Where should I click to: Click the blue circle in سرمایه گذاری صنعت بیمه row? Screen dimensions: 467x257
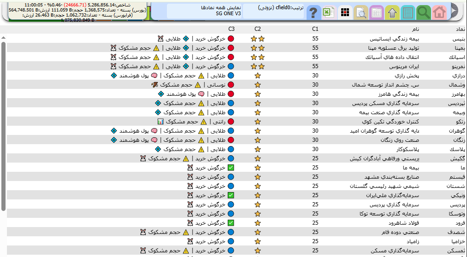[231, 112]
